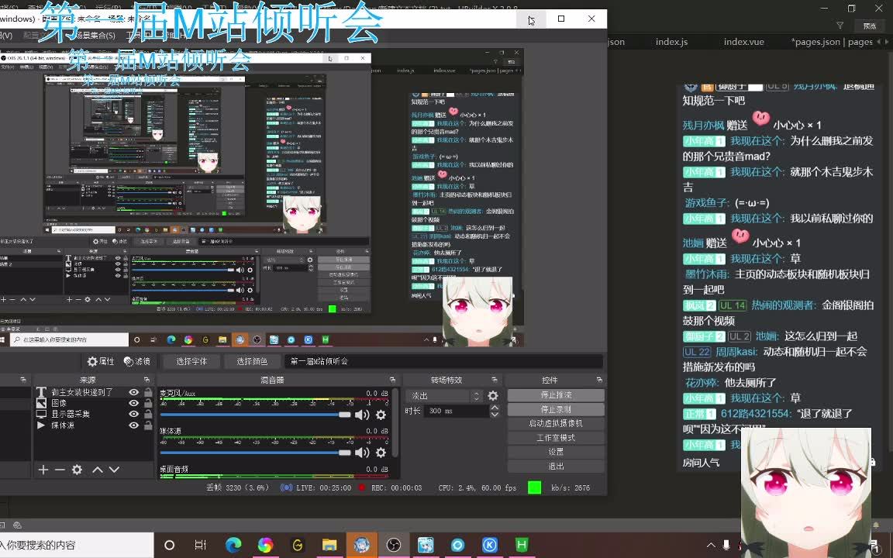This screenshot has width=893, height=558.
Task: Toggle the lock on 媒体源 source
Action: click(147, 425)
